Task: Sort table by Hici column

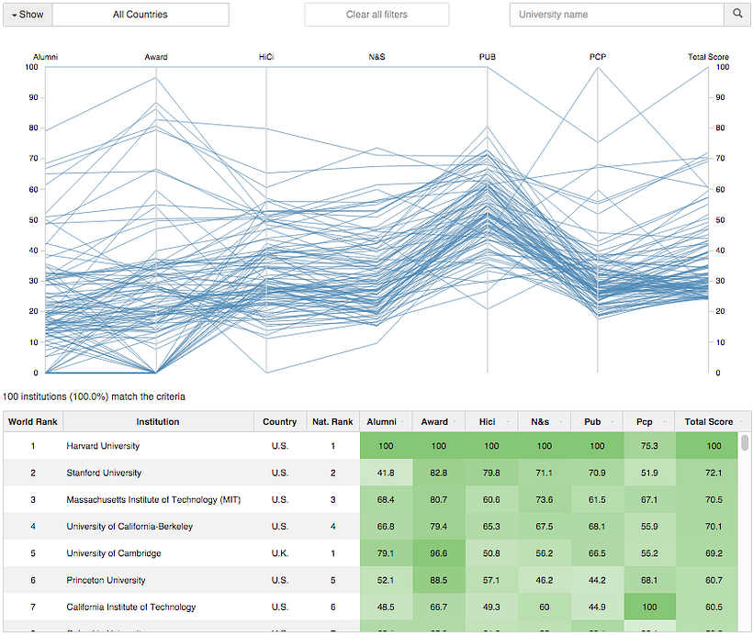Action: (x=491, y=421)
